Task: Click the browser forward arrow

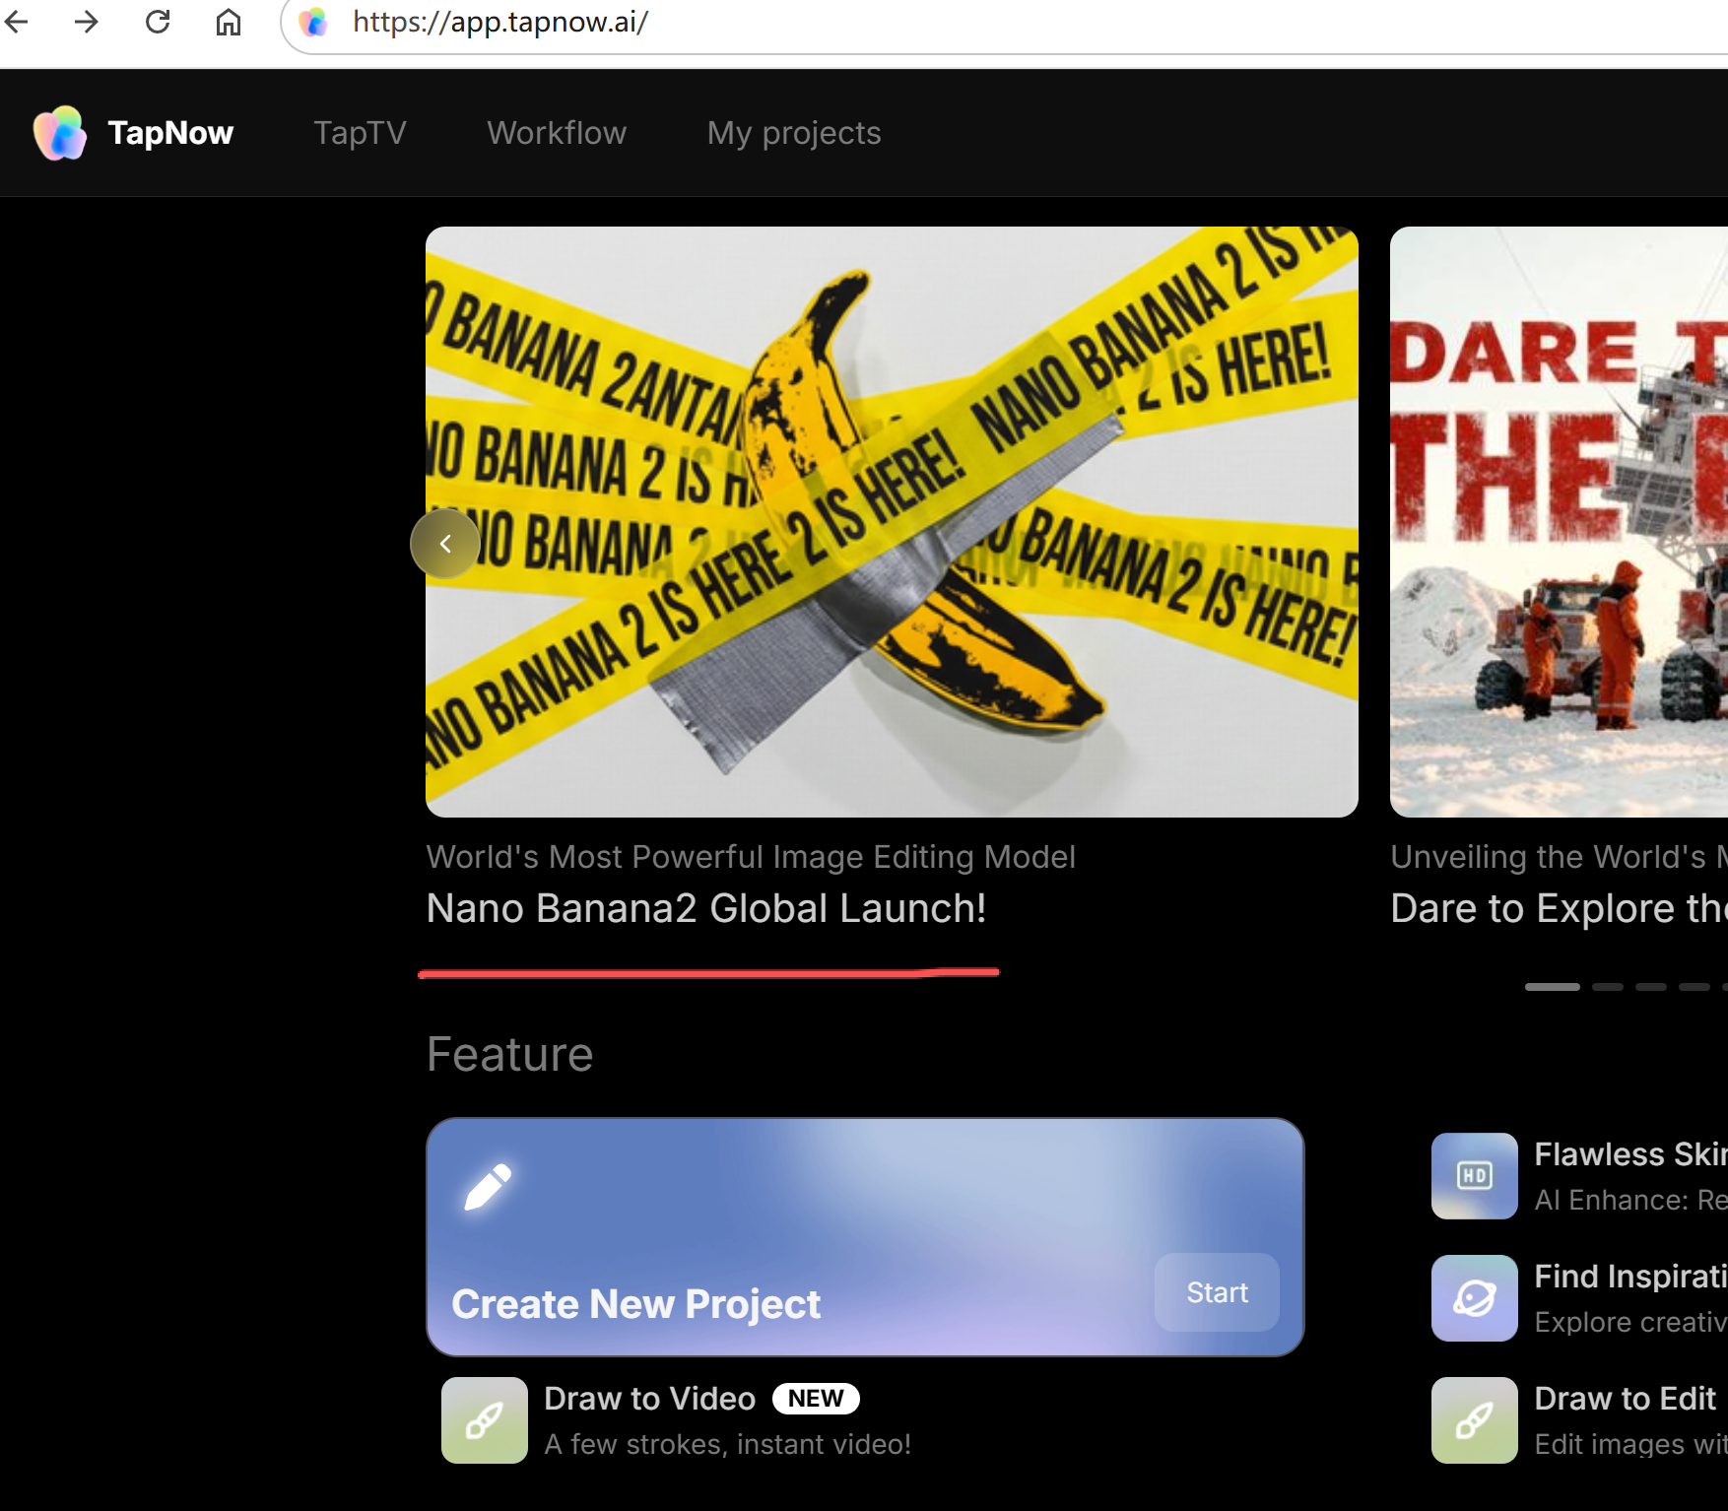Action: pos(87,21)
